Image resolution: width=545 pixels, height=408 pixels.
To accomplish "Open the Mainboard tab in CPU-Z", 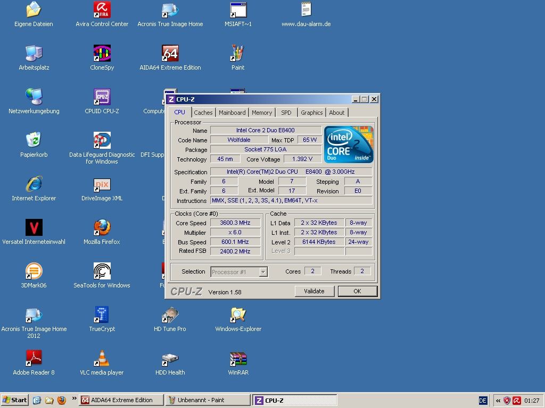I will coord(232,113).
